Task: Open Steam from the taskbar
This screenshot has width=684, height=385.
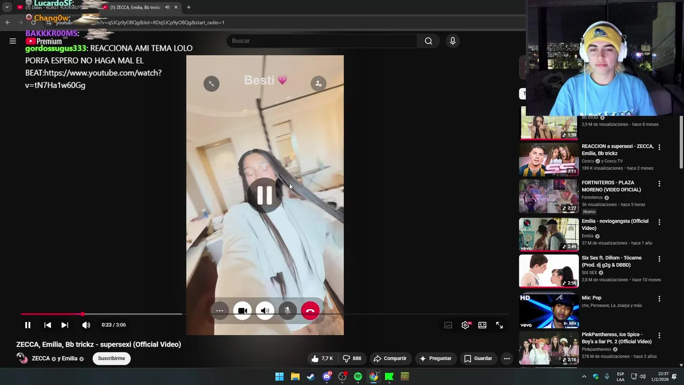Action: click(x=310, y=376)
